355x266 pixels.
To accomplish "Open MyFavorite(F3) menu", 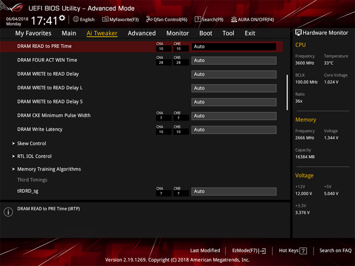I will pyautogui.click(x=124, y=19).
